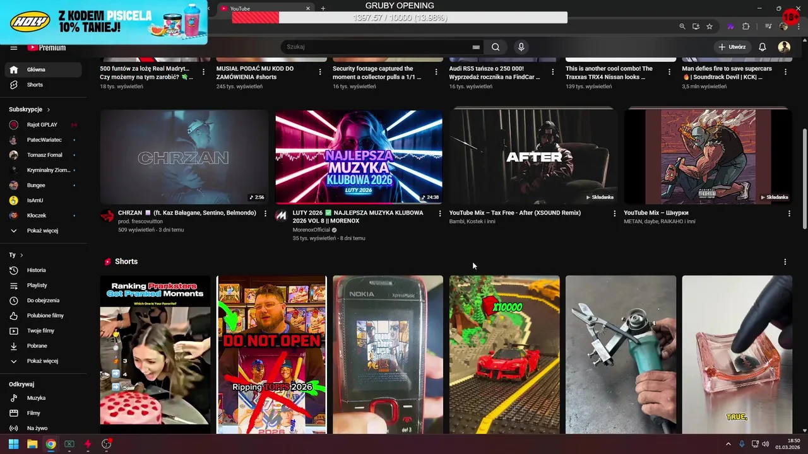Play the CHRZAN video thumbnail
Viewport: 808px width, 454px height.
pyautogui.click(x=184, y=157)
